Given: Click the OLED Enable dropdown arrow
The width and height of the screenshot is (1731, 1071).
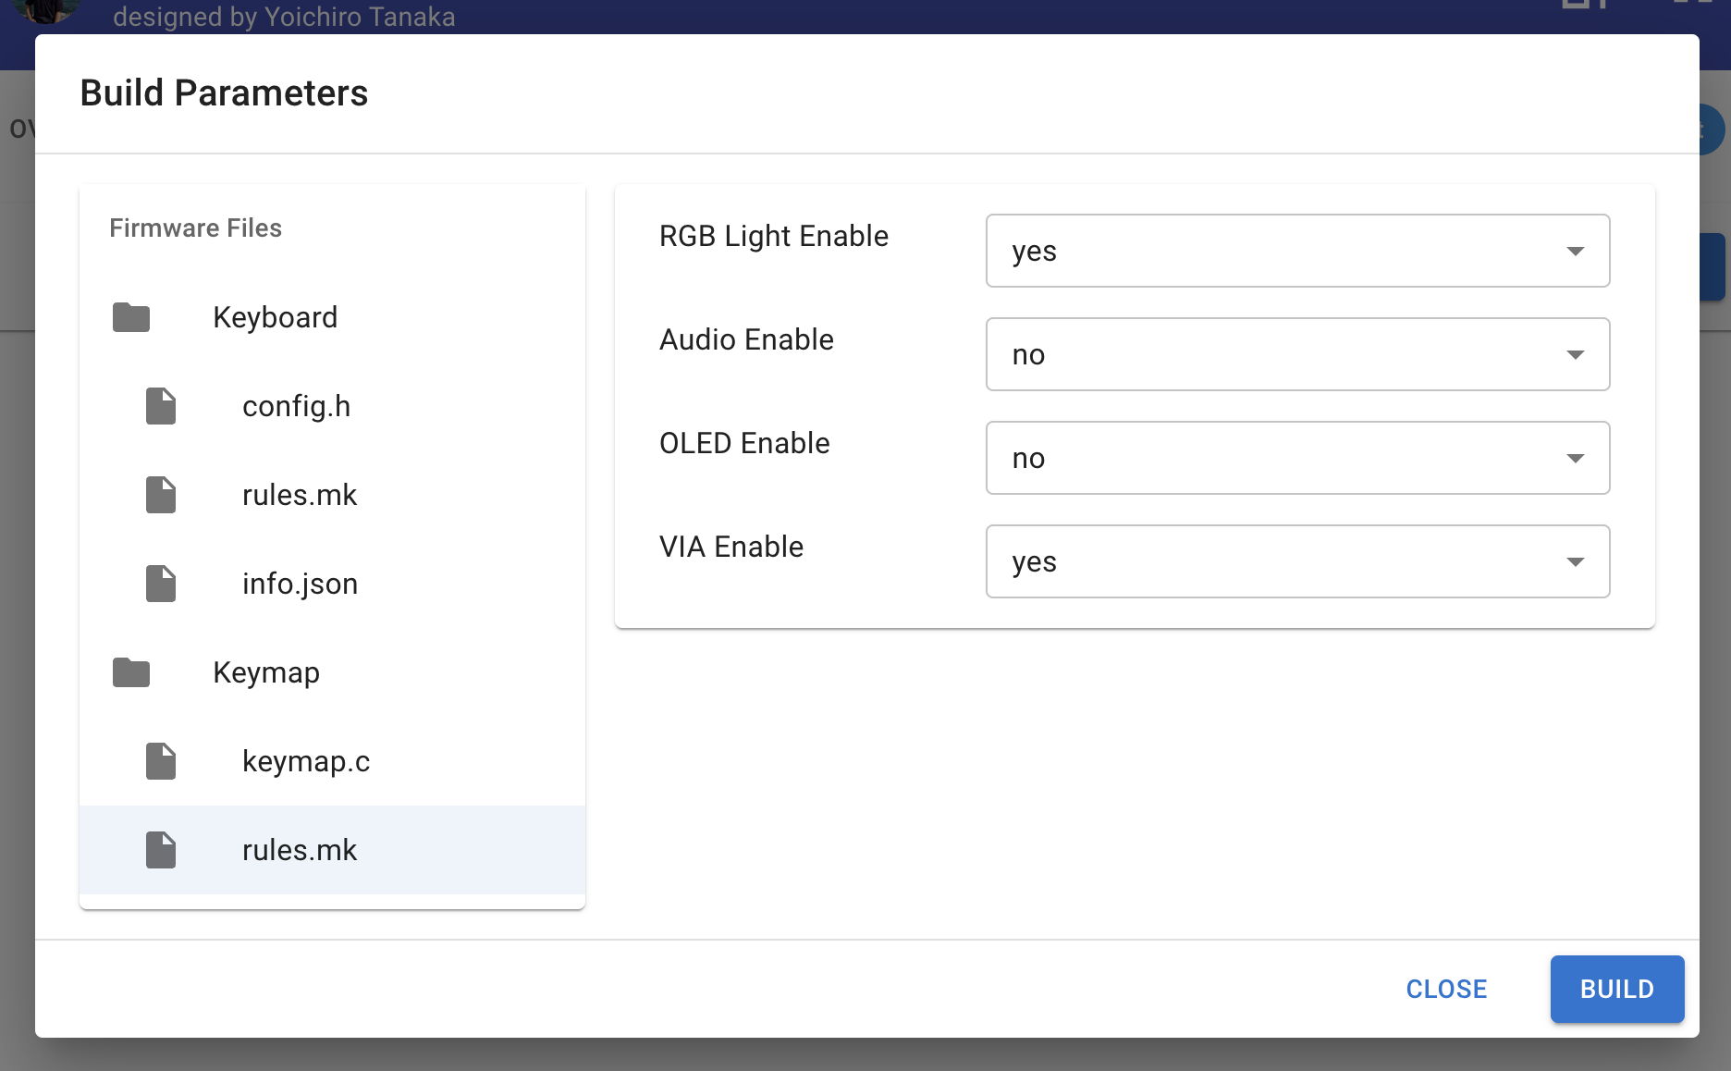Looking at the screenshot, I should coord(1576,459).
